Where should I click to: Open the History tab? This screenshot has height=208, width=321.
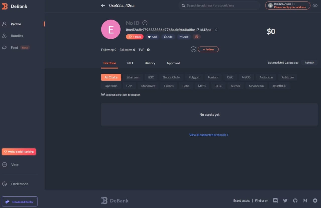(x=150, y=63)
